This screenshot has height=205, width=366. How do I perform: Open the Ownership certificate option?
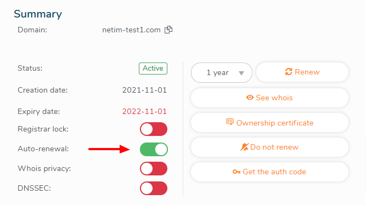tap(269, 123)
